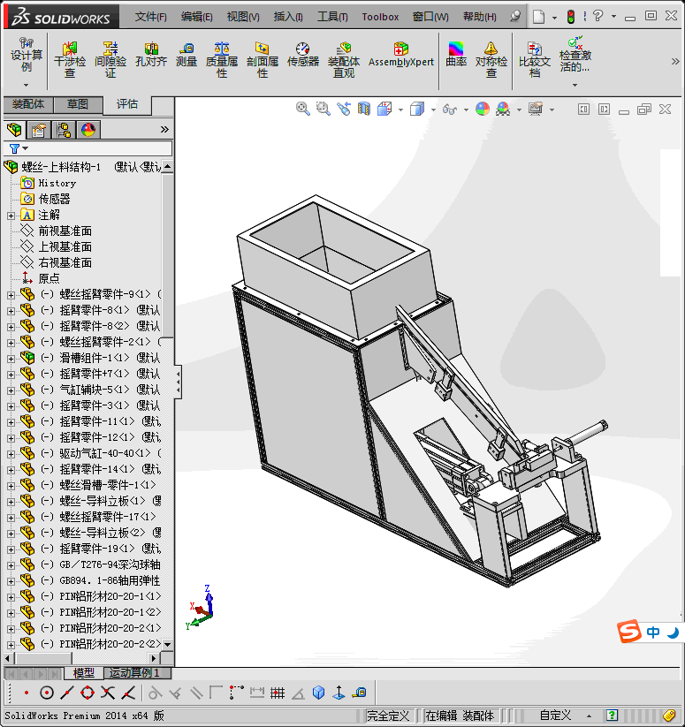The height and width of the screenshot is (727, 685).
Task: Open the Display Style dropdown arrow
Action: pos(433,110)
